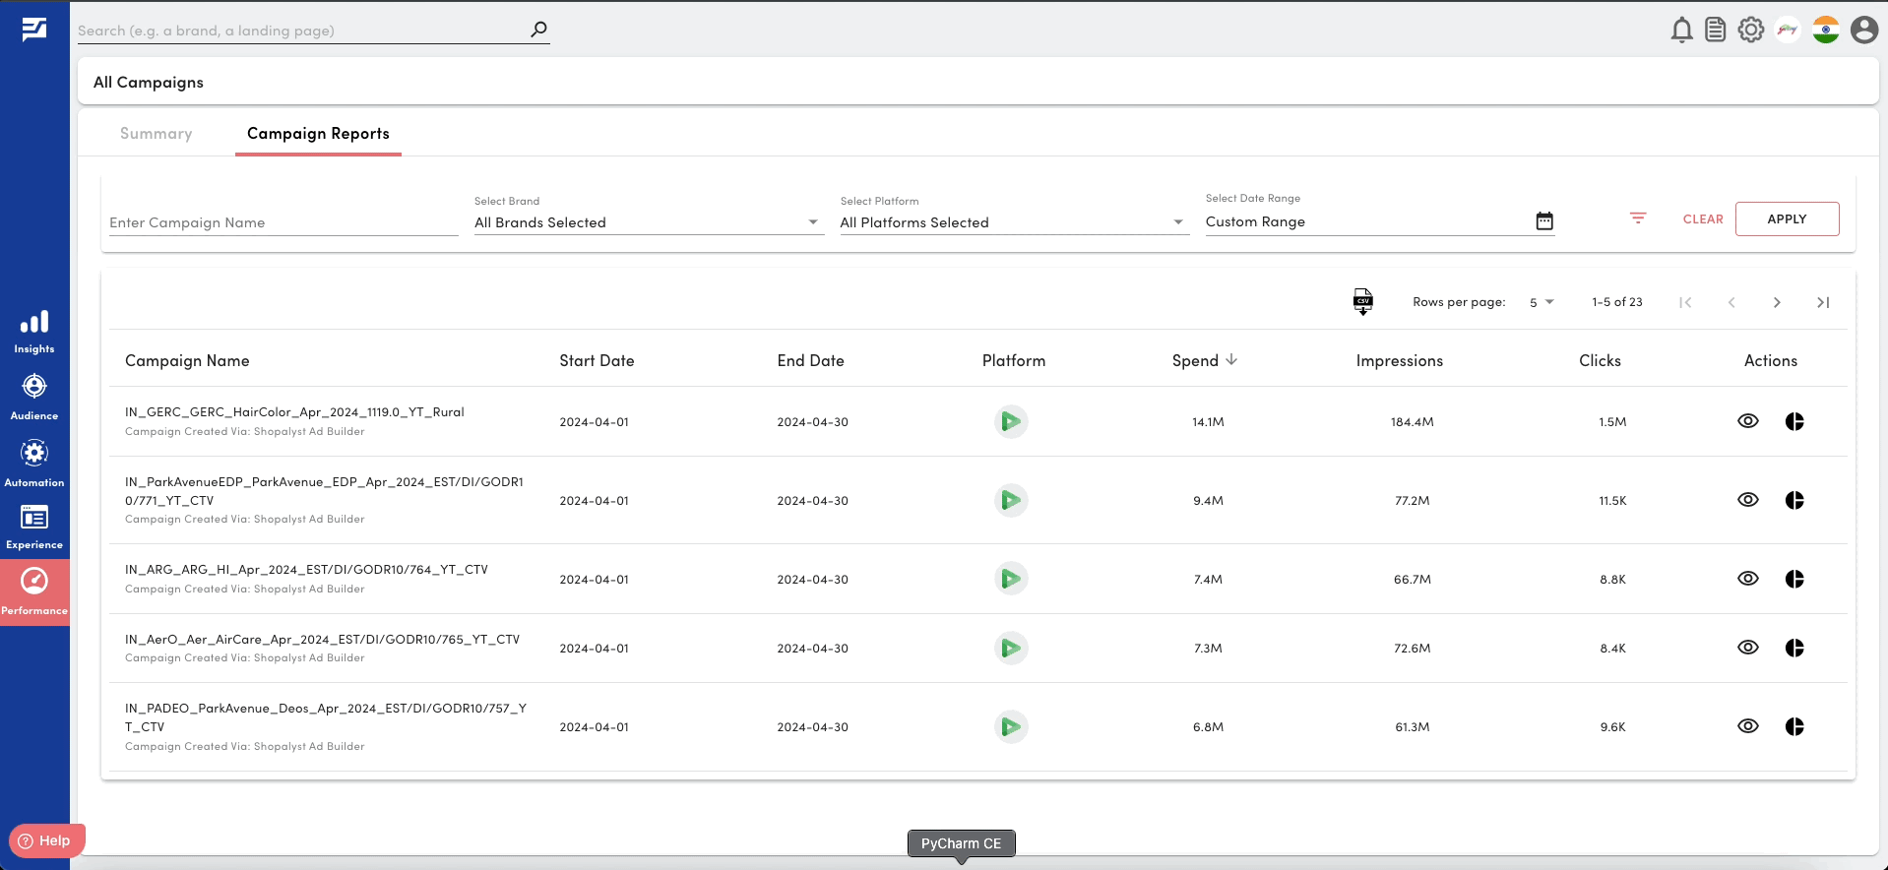This screenshot has width=1888, height=870.
Task: View details eye icon for ParkAvenueEDP campaign
Action: coord(1748,500)
